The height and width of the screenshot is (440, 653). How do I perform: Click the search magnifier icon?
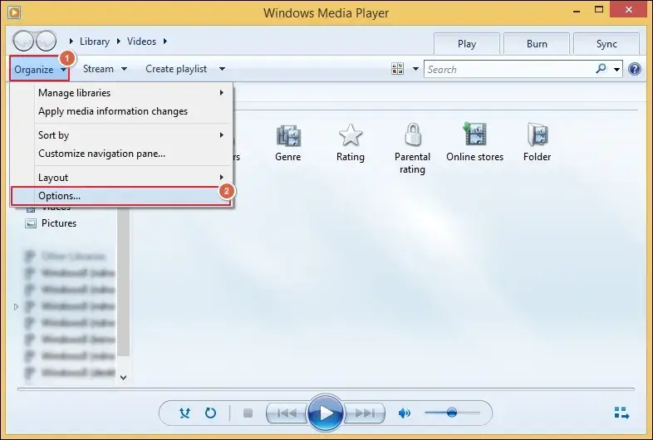click(x=601, y=69)
